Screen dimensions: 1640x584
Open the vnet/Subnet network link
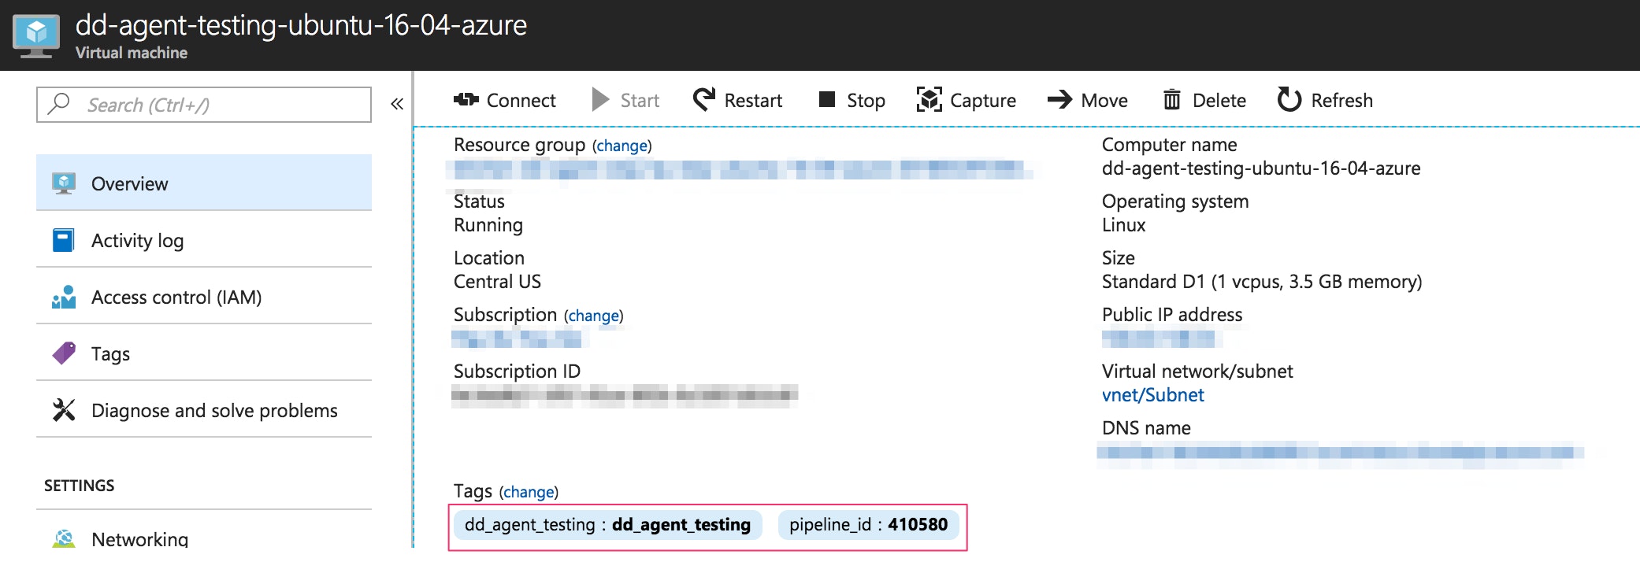coord(1152,395)
